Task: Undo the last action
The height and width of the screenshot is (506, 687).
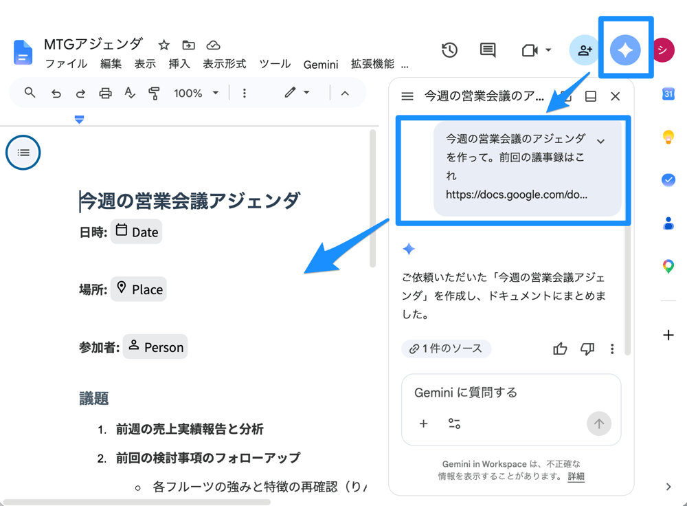Action: (x=56, y=93)
